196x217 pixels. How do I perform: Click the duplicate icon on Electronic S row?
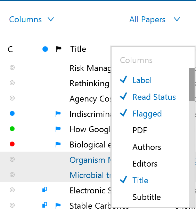[44, 190]
